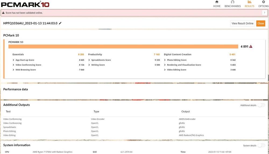This screenshot has height=154, width=269.
Task: Open the Options gear icon
Action: click(264, 2)
